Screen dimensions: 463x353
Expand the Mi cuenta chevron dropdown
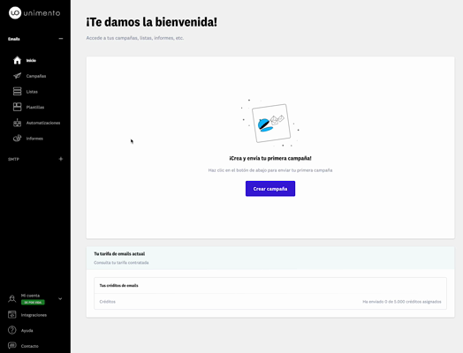pyautogui.click(x=60, y=299)
